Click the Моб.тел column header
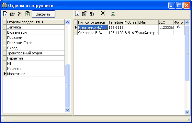This screenshot has width=192, height=123. point(131,22)
